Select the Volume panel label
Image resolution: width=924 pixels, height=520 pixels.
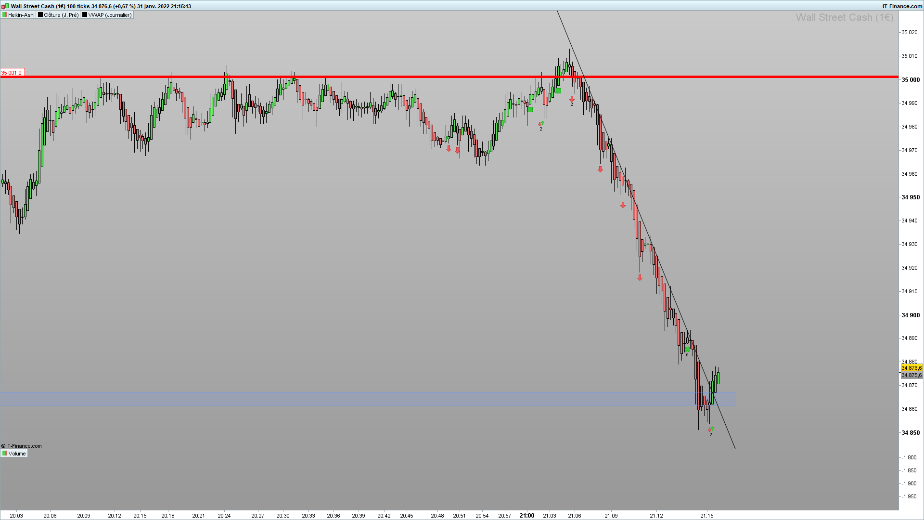pyautogui.click(x=17, y=454)
